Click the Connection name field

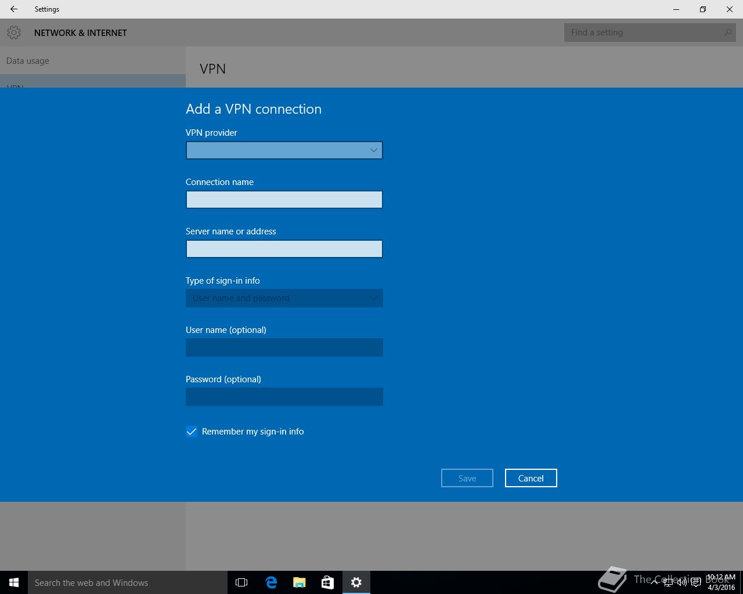[x=284, y=200]
